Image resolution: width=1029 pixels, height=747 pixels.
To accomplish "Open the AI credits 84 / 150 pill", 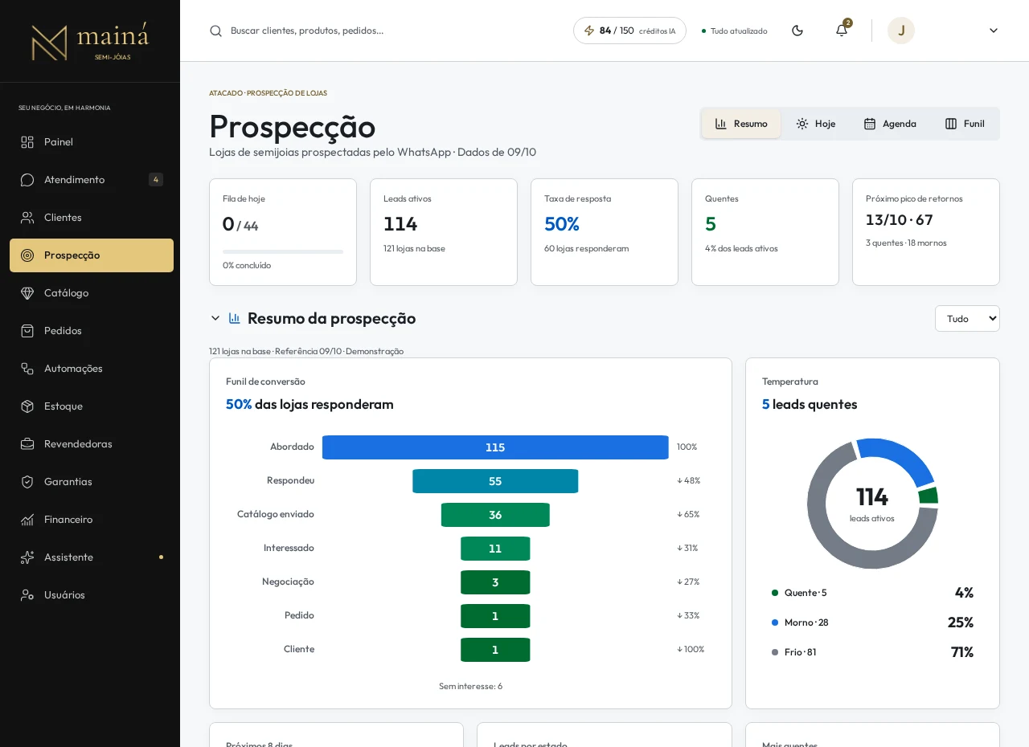I will tap(629, 31).
